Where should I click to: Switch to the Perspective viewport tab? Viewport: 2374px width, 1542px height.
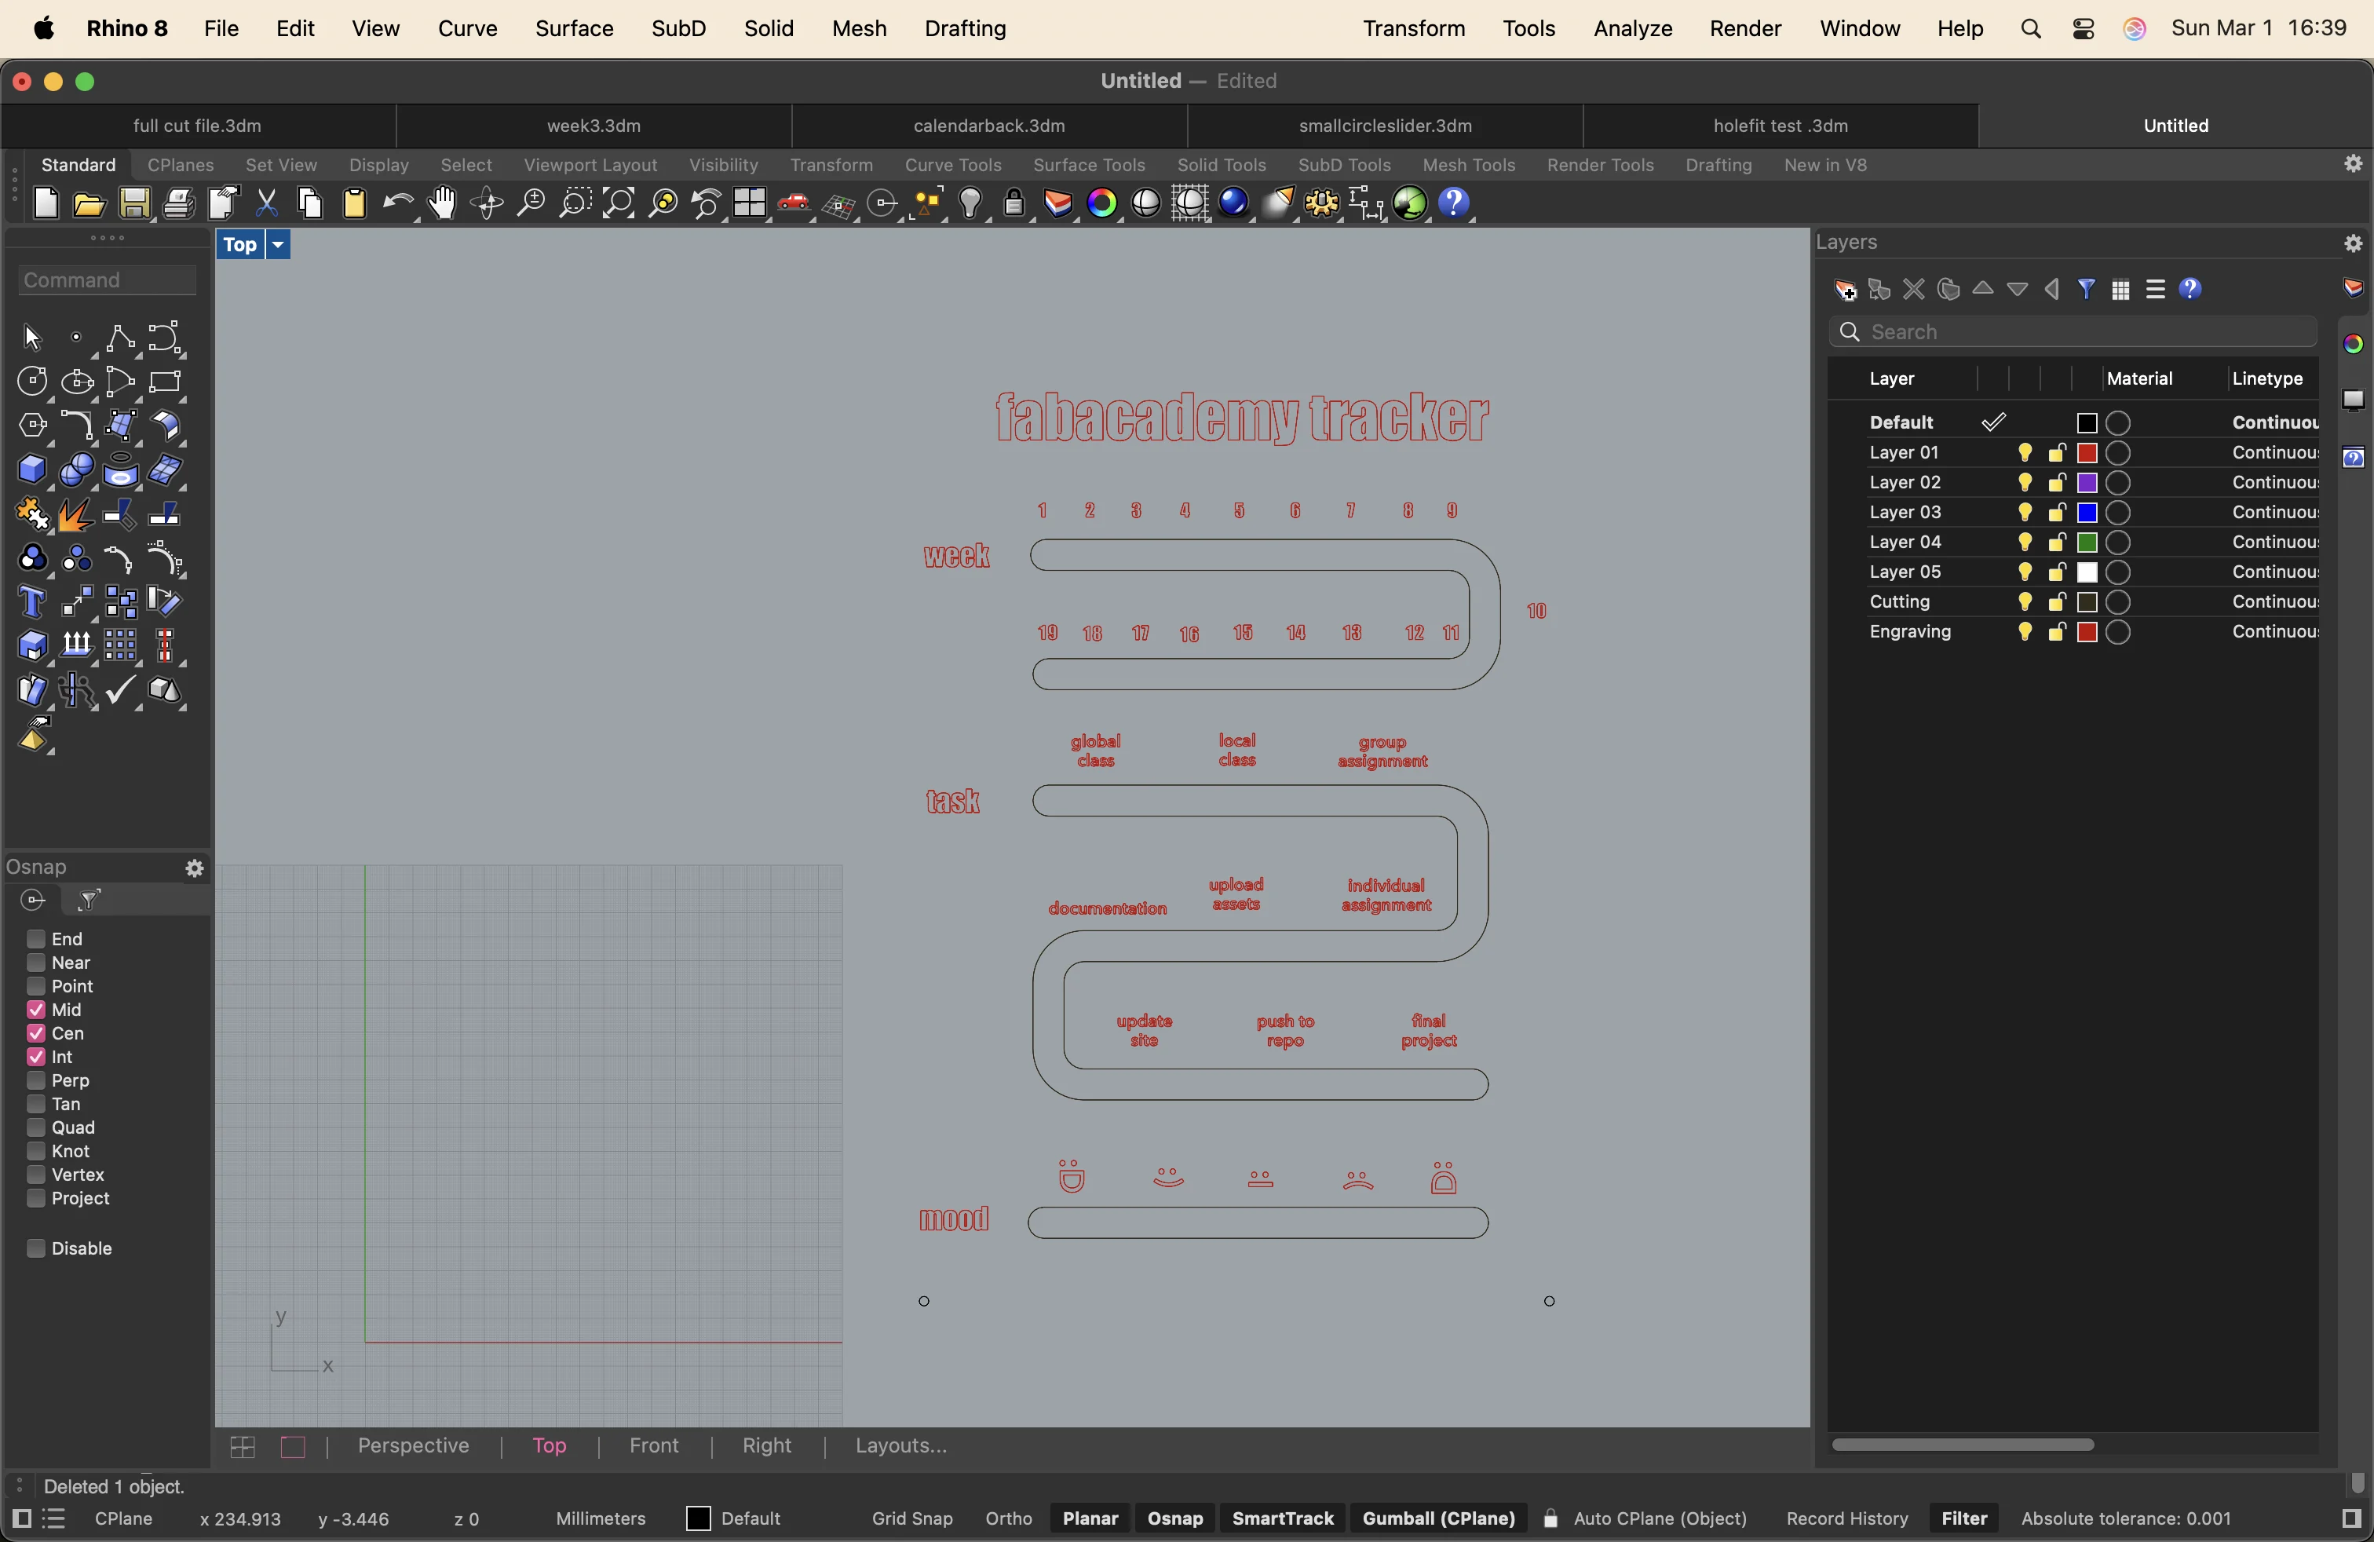(413, 1445)
